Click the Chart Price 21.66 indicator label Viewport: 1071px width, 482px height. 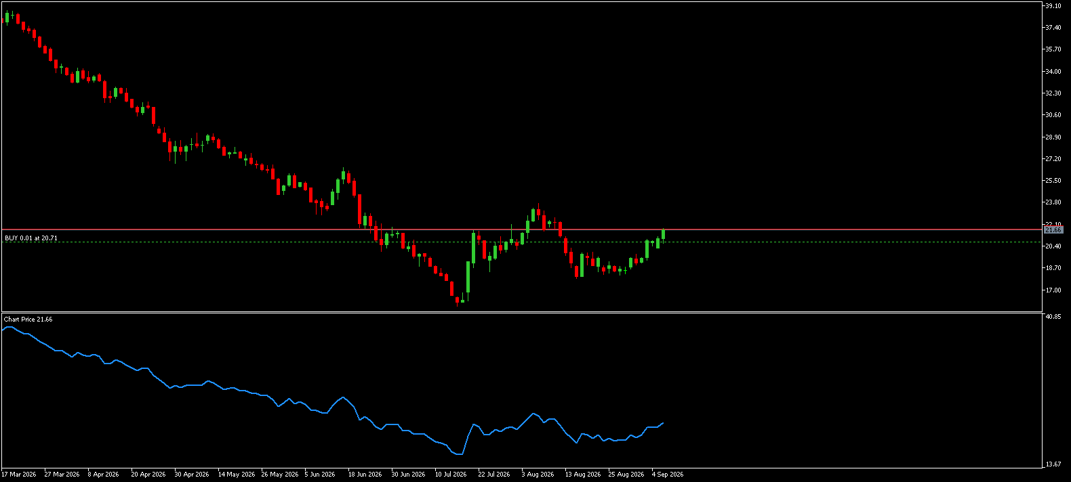[28, 319]
